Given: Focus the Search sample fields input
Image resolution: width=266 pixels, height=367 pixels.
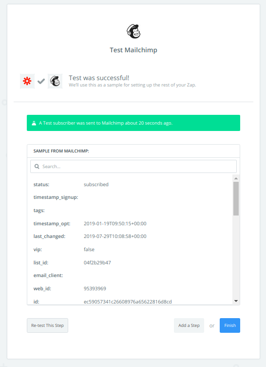Looking at the screenshot, I should click(133, 167).
